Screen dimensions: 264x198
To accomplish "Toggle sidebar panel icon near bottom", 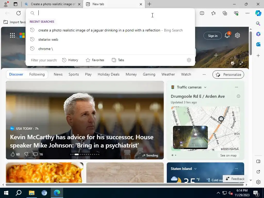I will [258, 161].
